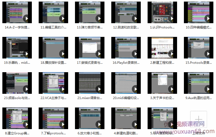This screenshot has height=137, width=216.
Task: Play video 13.弹力音频节奏
Action: (99, 18)
